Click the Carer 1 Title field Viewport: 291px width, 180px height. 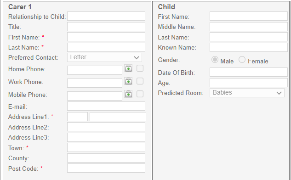106,27
